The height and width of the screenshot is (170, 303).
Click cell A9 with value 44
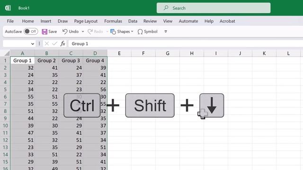click(22, 119)
